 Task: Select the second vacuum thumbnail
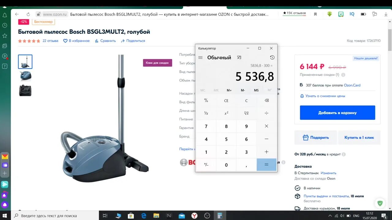25,76
